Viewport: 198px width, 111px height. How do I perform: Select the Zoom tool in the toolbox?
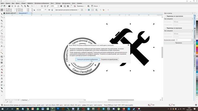tap(2, 23)
